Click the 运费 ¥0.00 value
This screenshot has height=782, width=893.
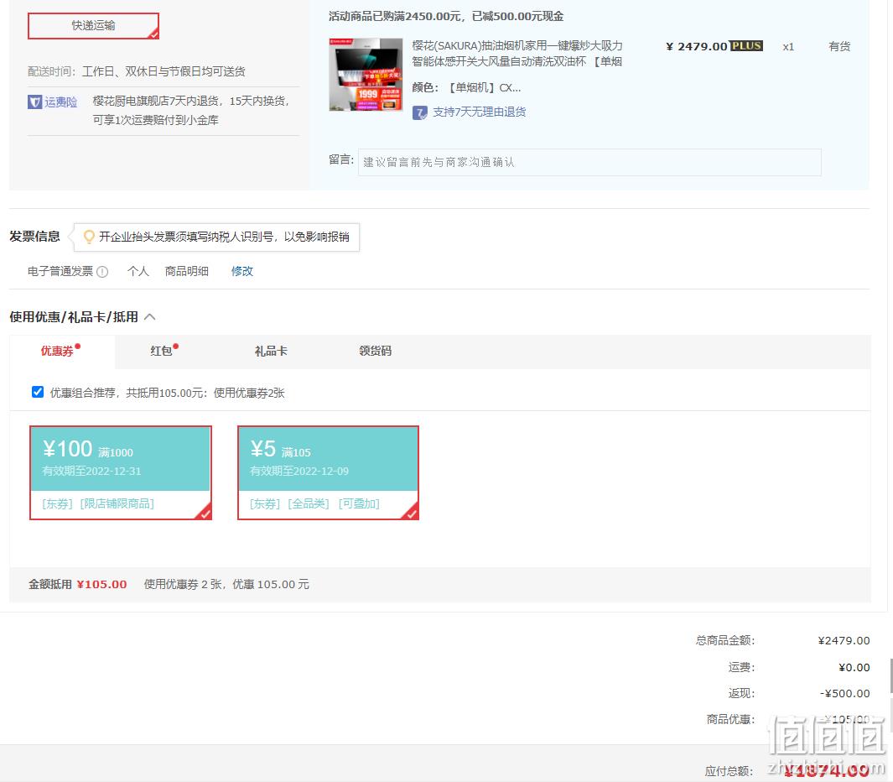coord(854,667)
